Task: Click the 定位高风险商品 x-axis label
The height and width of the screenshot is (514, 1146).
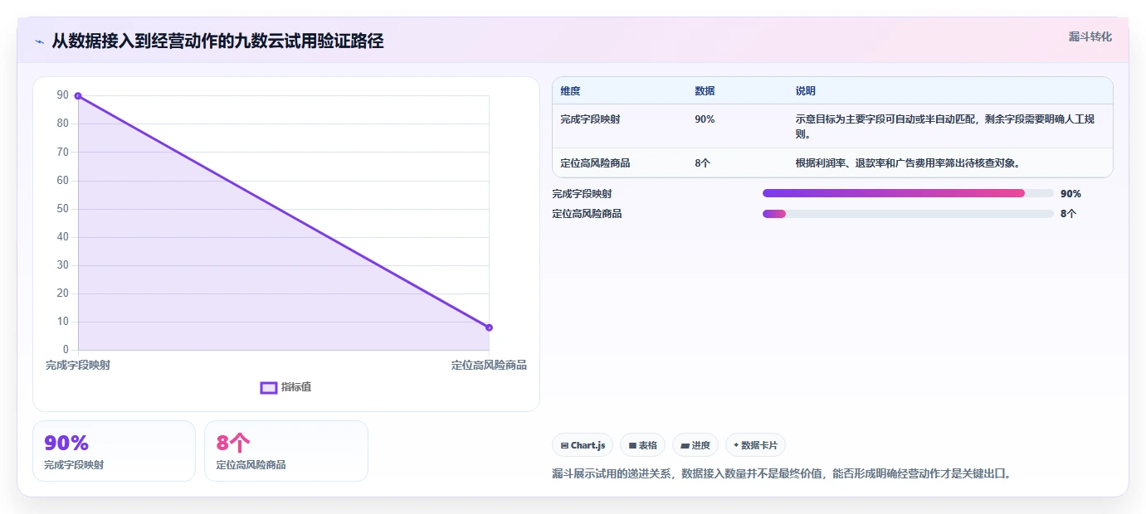Action: click(489, 365)
